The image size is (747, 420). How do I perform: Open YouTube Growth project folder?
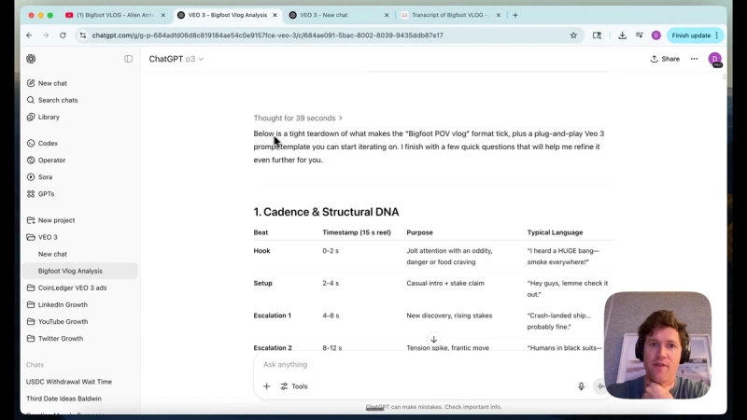(x=63, y=321)
